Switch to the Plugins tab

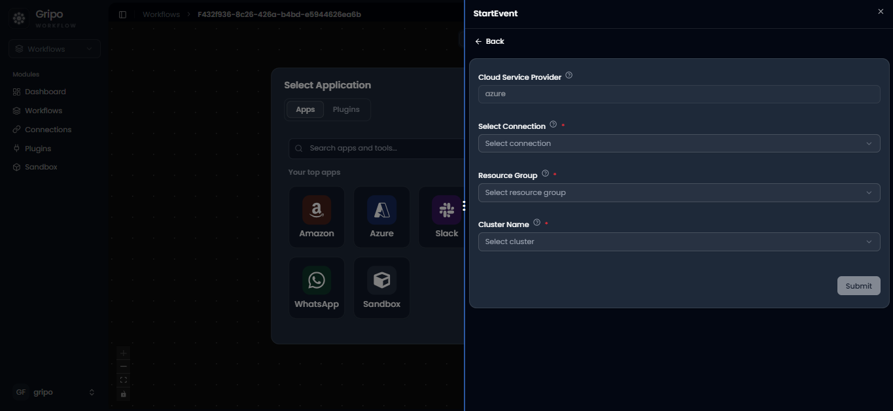point(346,110)
